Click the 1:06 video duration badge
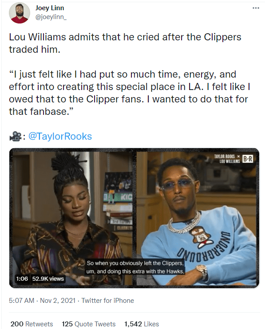 point(22,278)
